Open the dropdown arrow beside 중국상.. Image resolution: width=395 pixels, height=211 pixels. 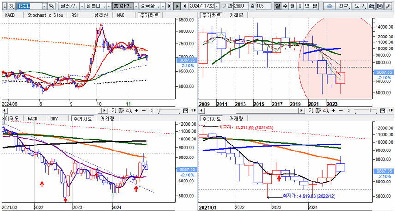[163, 6]
